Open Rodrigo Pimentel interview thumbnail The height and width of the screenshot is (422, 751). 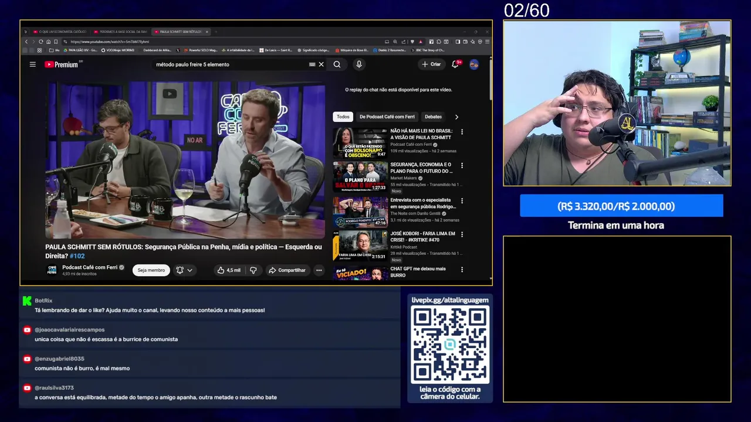coord(360,212)
